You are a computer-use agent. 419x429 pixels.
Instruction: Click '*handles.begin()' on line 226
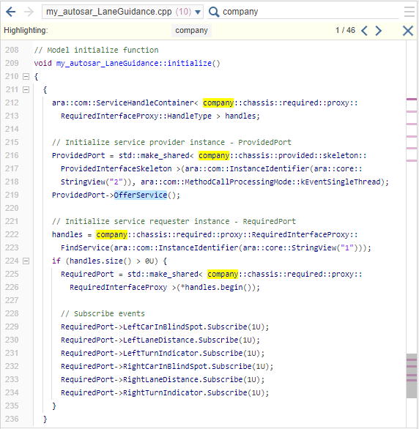pos(215,287)
